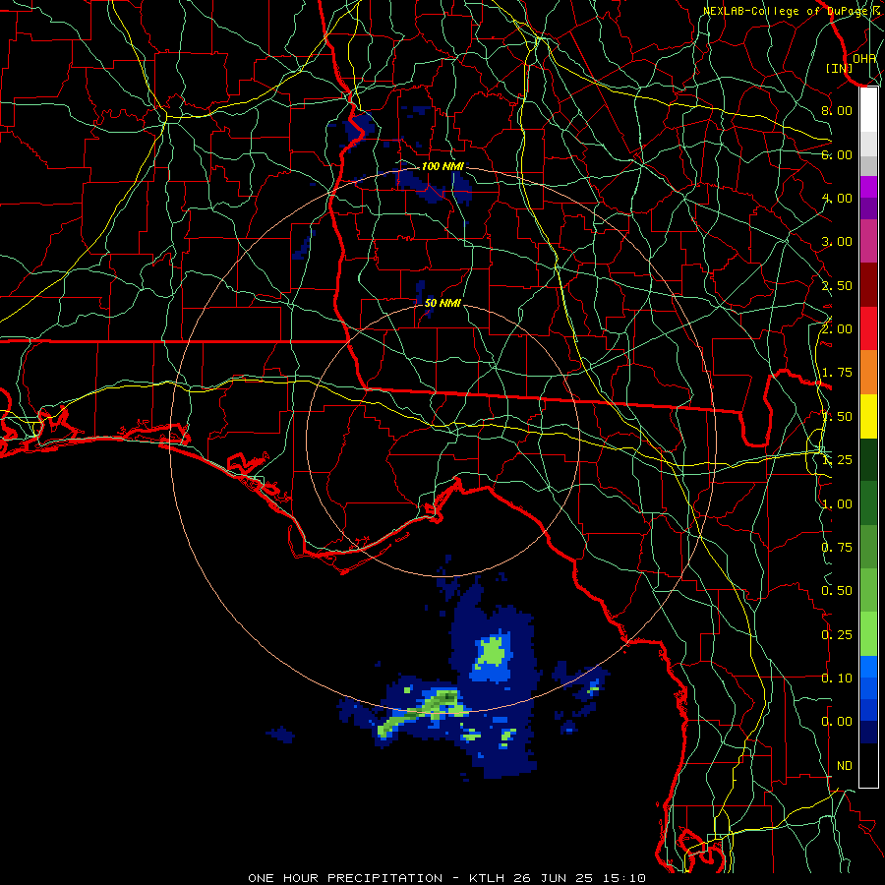Image resolution: width=885 pixels, height=885 pixels.
Task: Click the 3.00 legend value
Action: click(837, 242)
